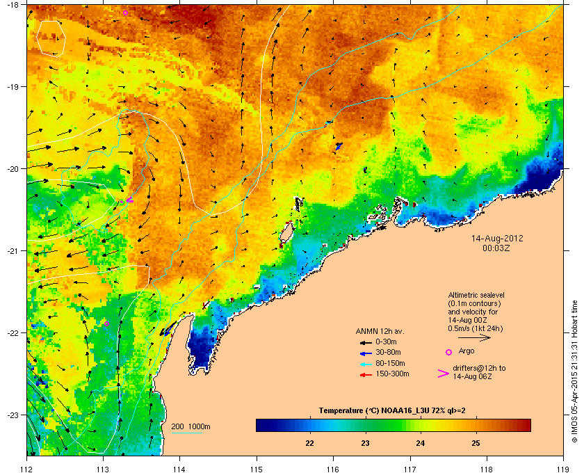Click the '14-Aug 00Z' text
The height and width of the screenshot is (473, 584).
click(467, 320)
